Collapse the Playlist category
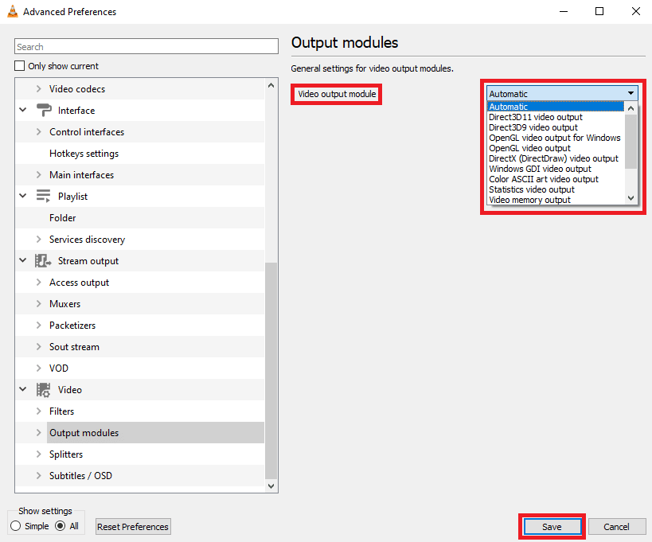 tap(23, 196)
